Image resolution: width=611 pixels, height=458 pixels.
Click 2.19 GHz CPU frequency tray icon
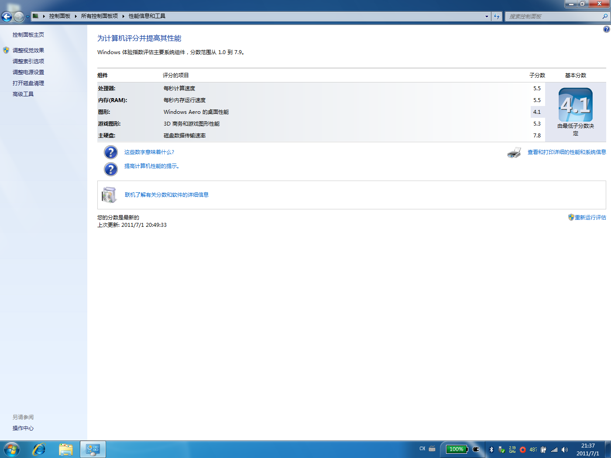[512, 450]
